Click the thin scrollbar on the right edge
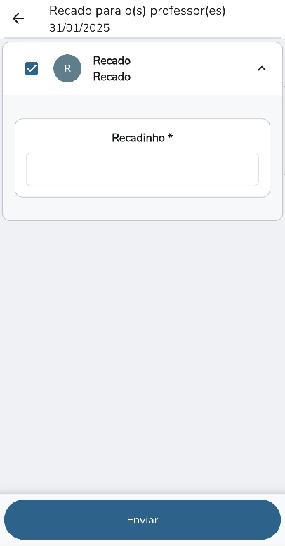This screenshot has width=285, height=546. coord(284,131)
